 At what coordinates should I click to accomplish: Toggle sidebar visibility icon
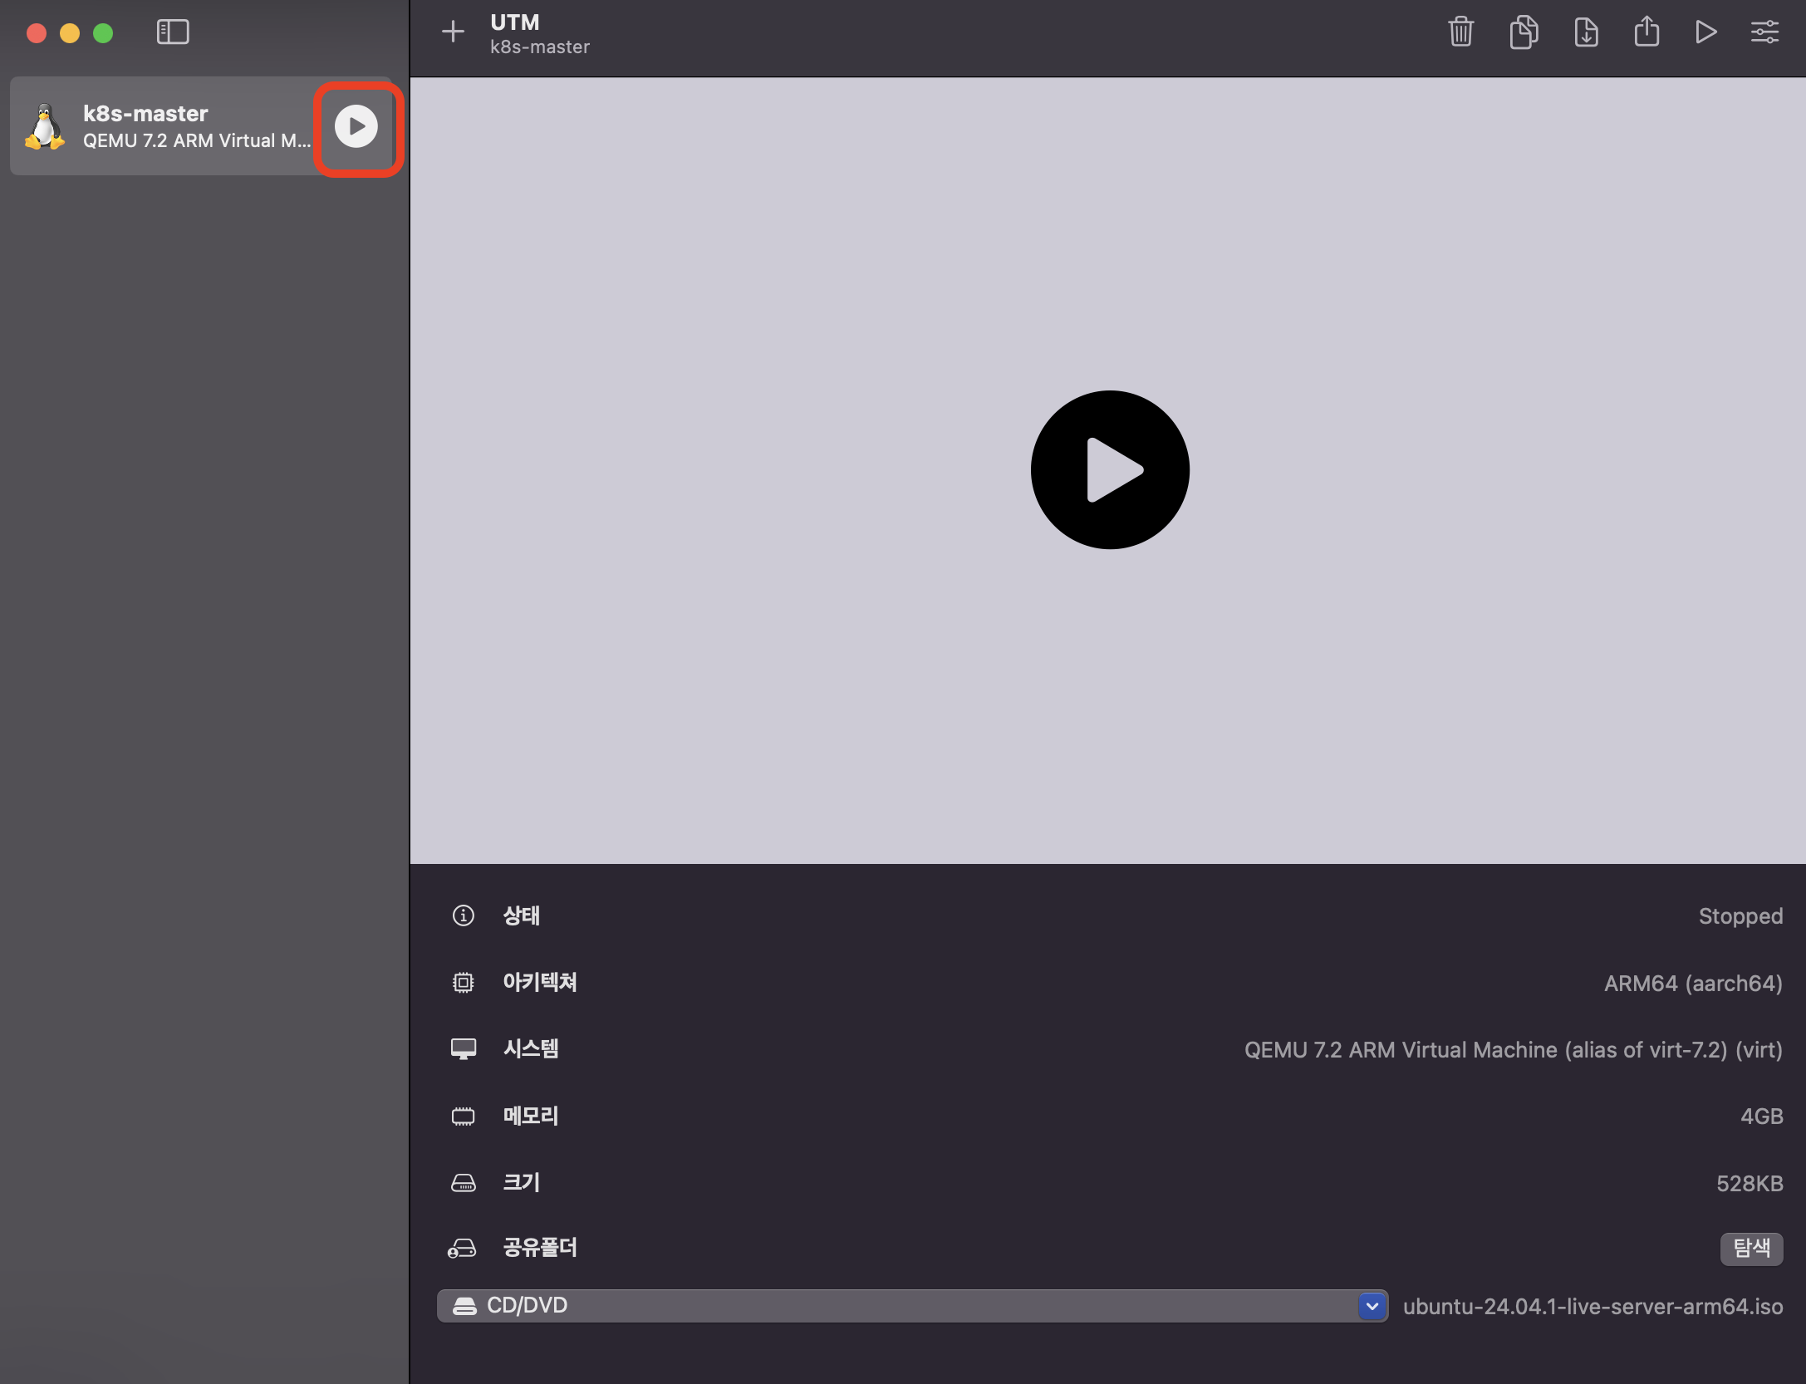click(x=173, y=32)
